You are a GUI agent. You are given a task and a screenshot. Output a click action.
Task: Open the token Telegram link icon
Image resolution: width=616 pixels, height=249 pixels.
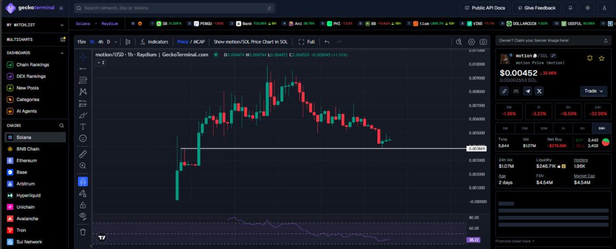(x=528, y=91)
